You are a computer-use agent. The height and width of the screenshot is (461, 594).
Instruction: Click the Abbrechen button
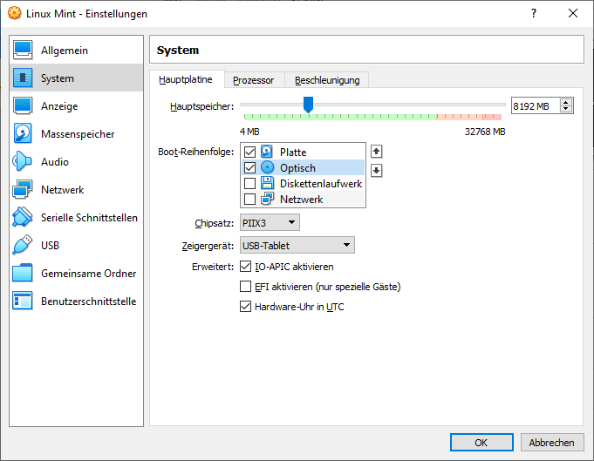tap(551, 443)
